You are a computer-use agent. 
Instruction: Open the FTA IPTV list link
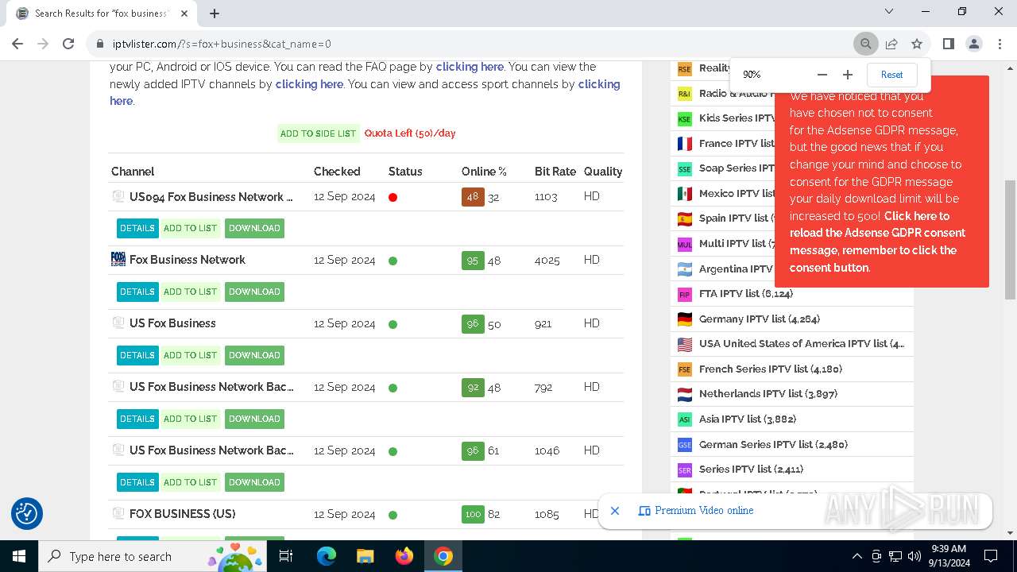pyautogui.click(x=745, y=294)
